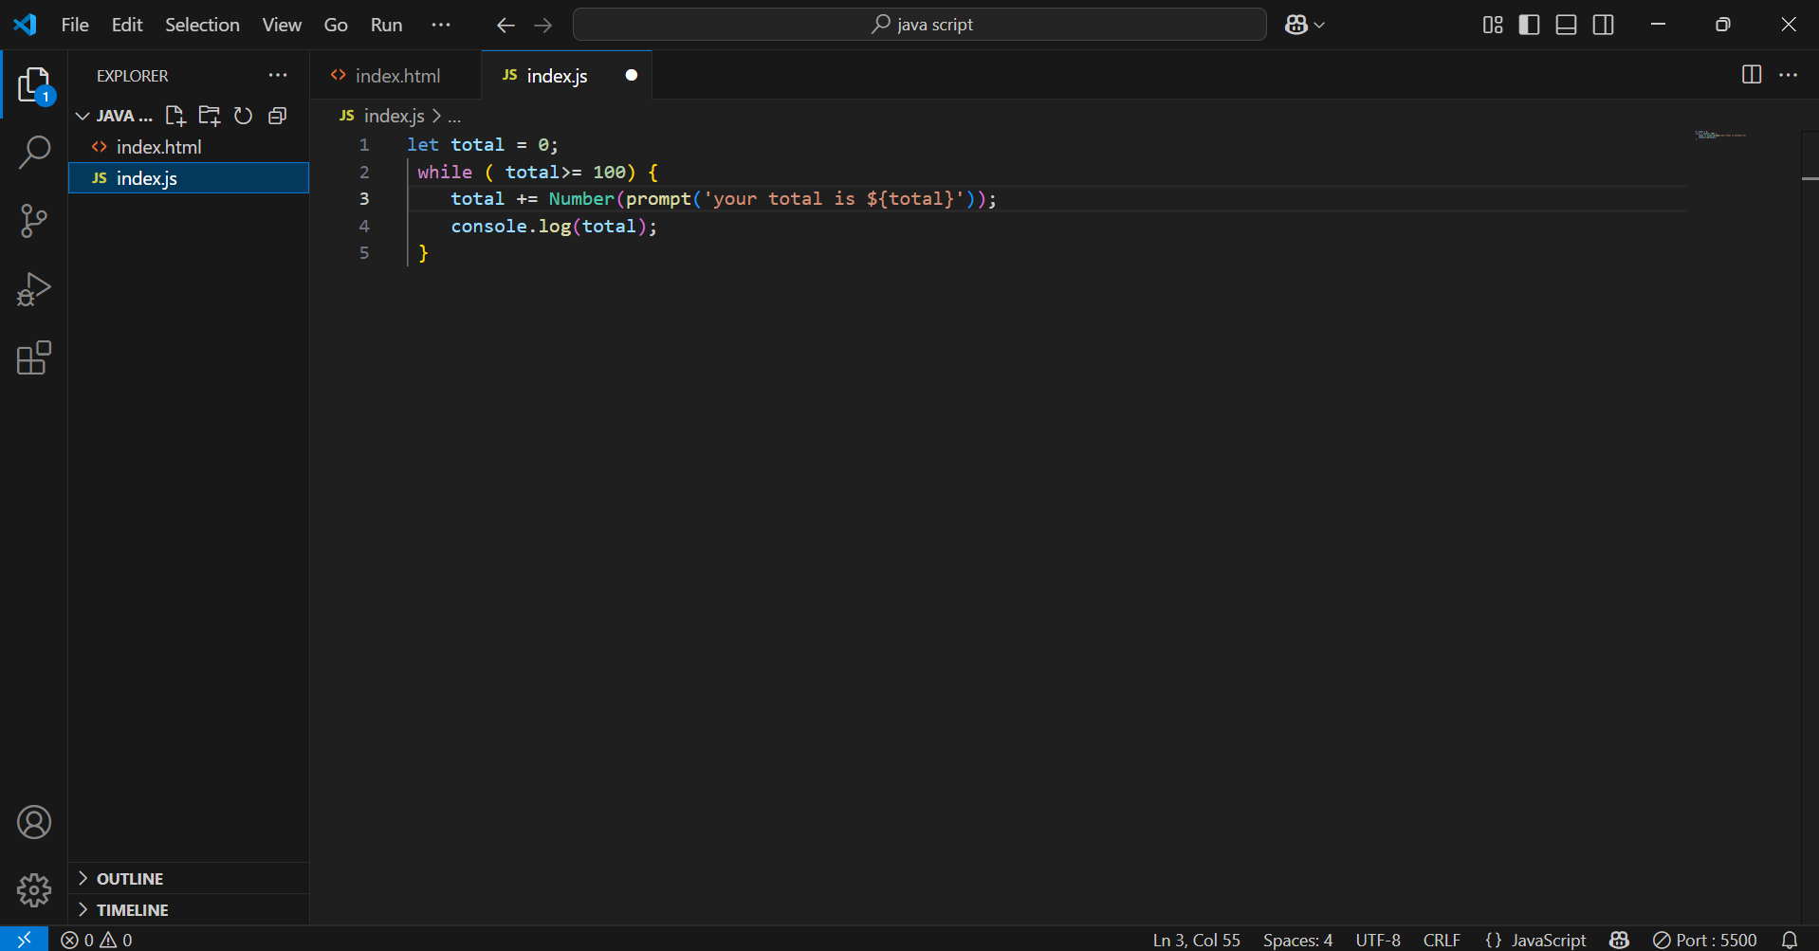Viewport: 1819px width, 951px height.
Task: Collapse all folders in explorer
Action: click(x=277, y=116)
